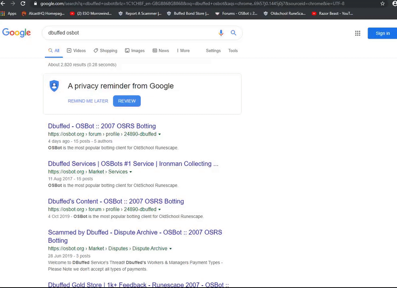Open the Buffed Bond Store bookmark

point(188,14)
